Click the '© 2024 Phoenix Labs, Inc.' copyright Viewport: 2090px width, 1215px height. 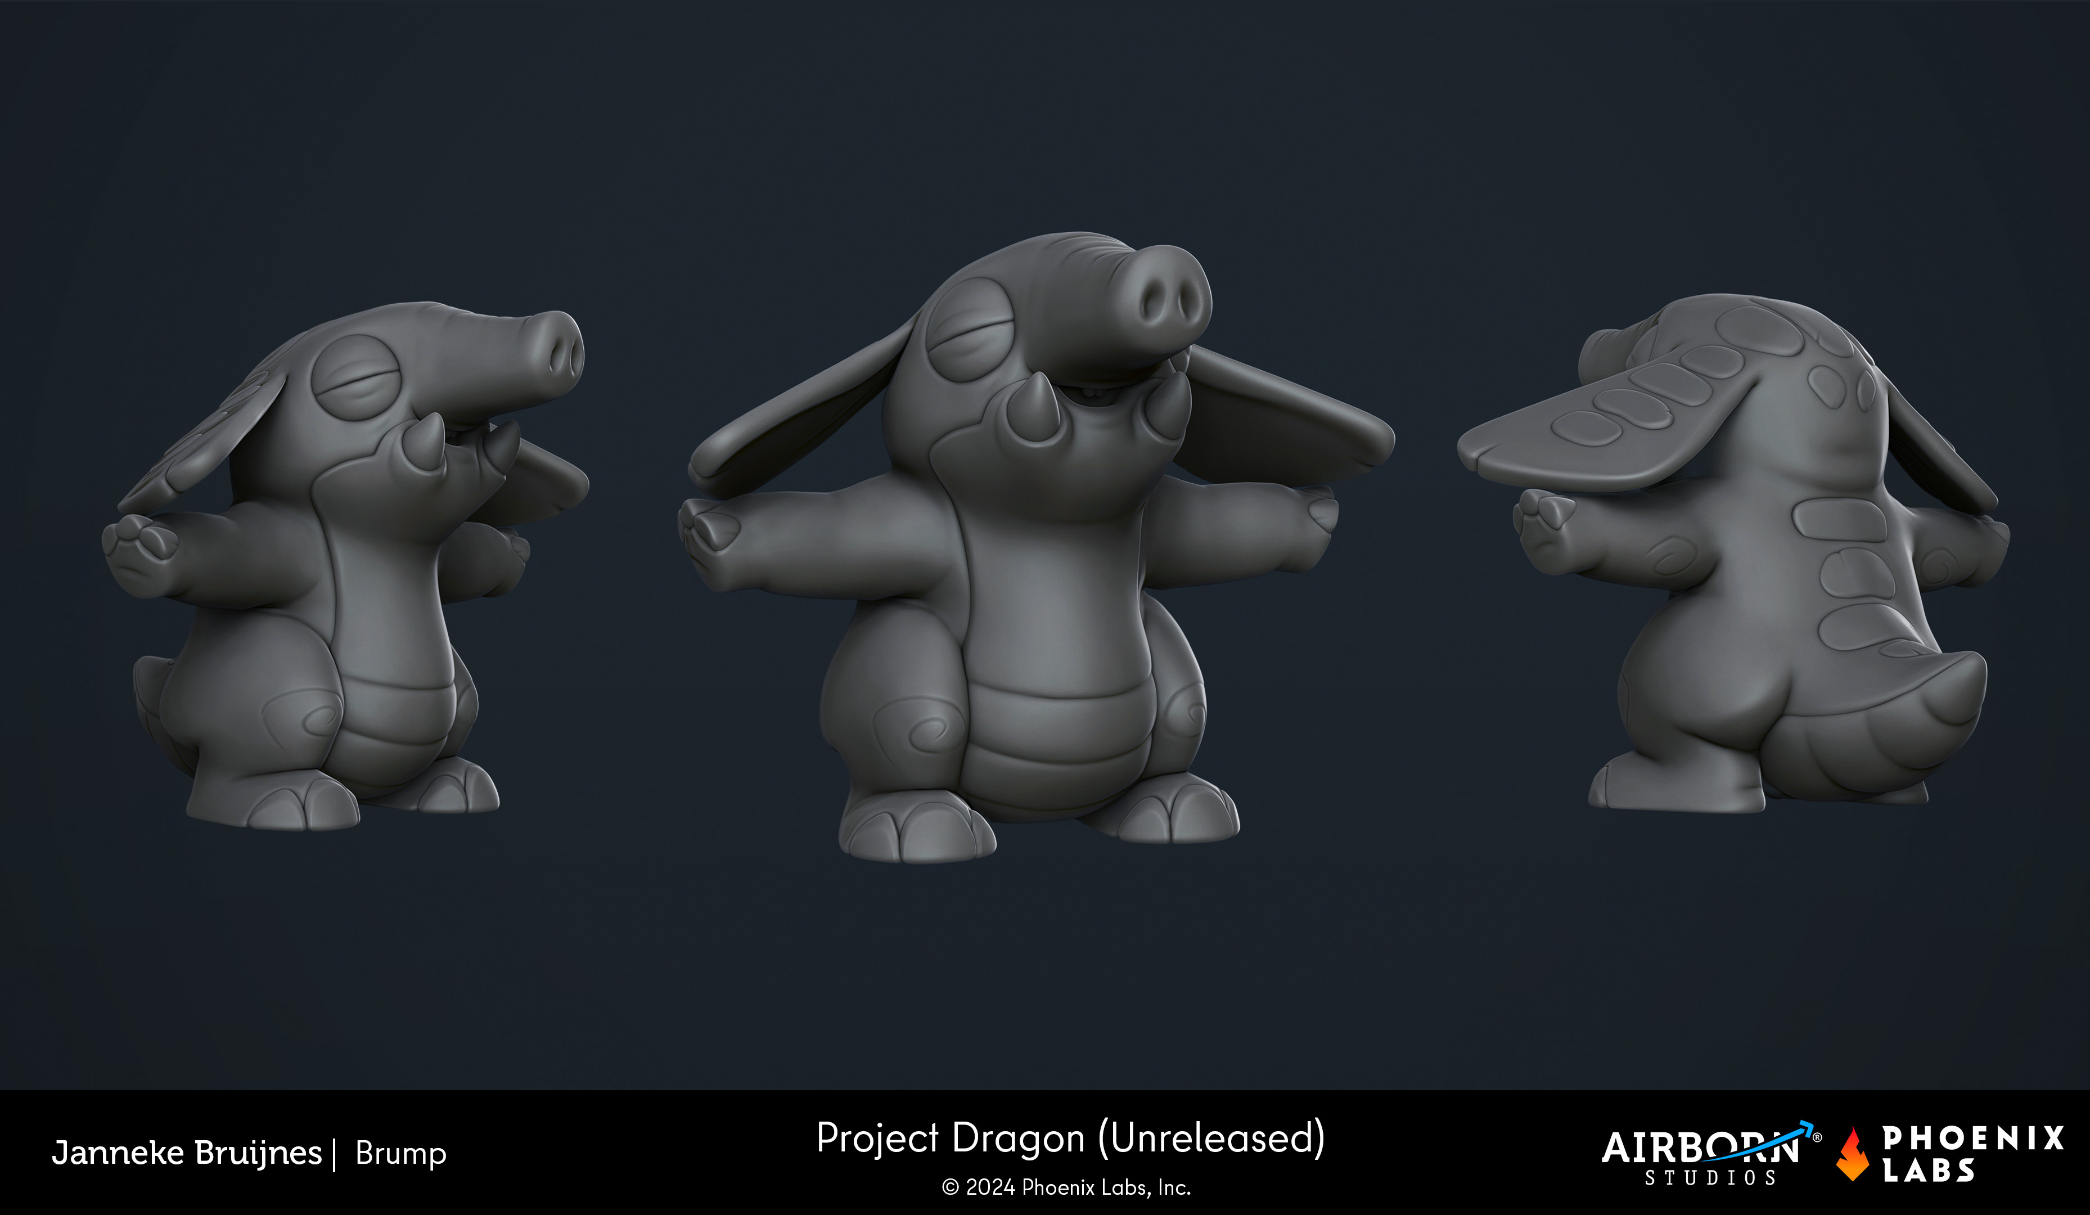[x=1066, y=1187]
